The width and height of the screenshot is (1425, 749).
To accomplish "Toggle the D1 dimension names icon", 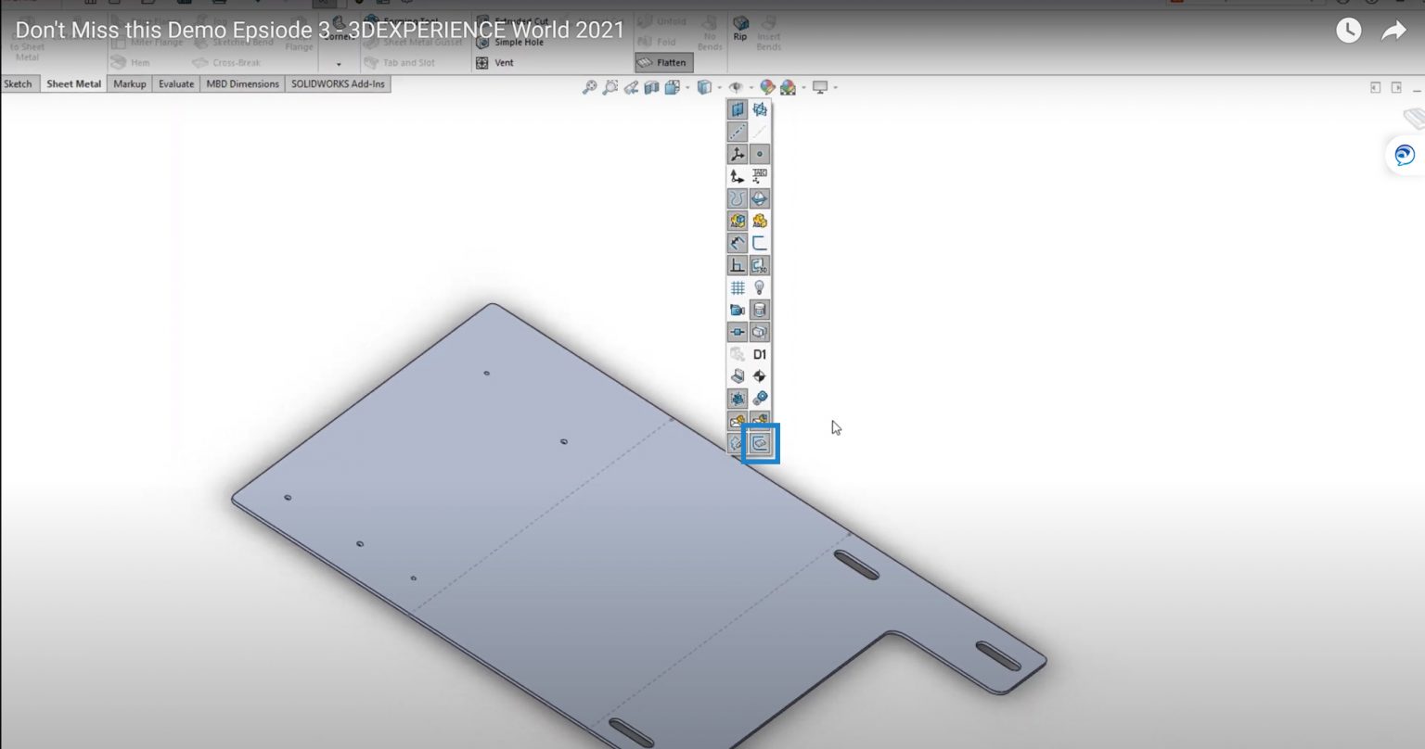I will [x=760, y=354].
